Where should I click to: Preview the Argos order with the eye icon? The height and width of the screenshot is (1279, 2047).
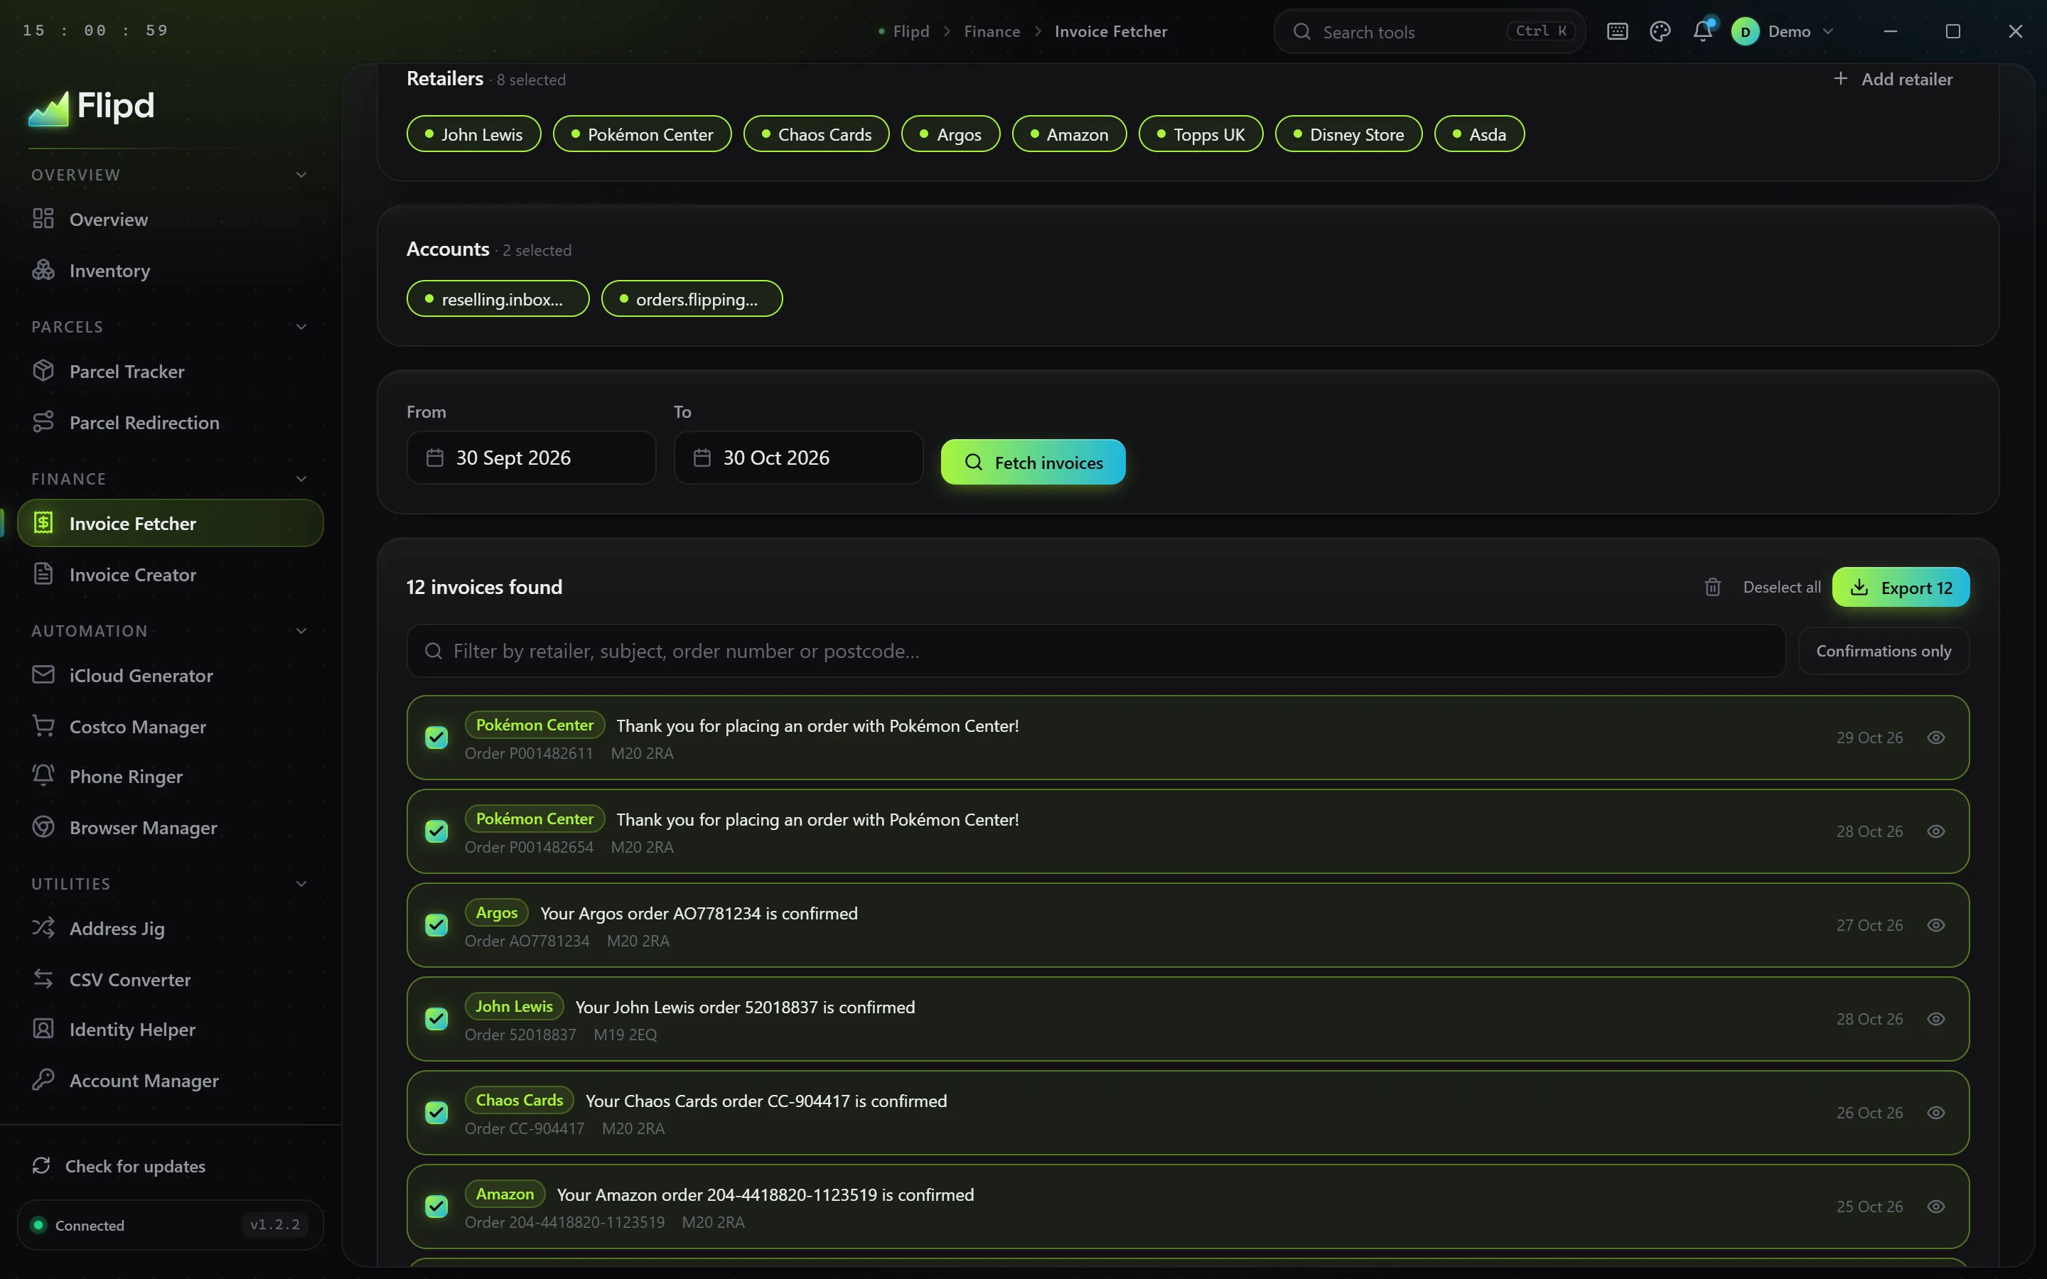point(1935,925)
